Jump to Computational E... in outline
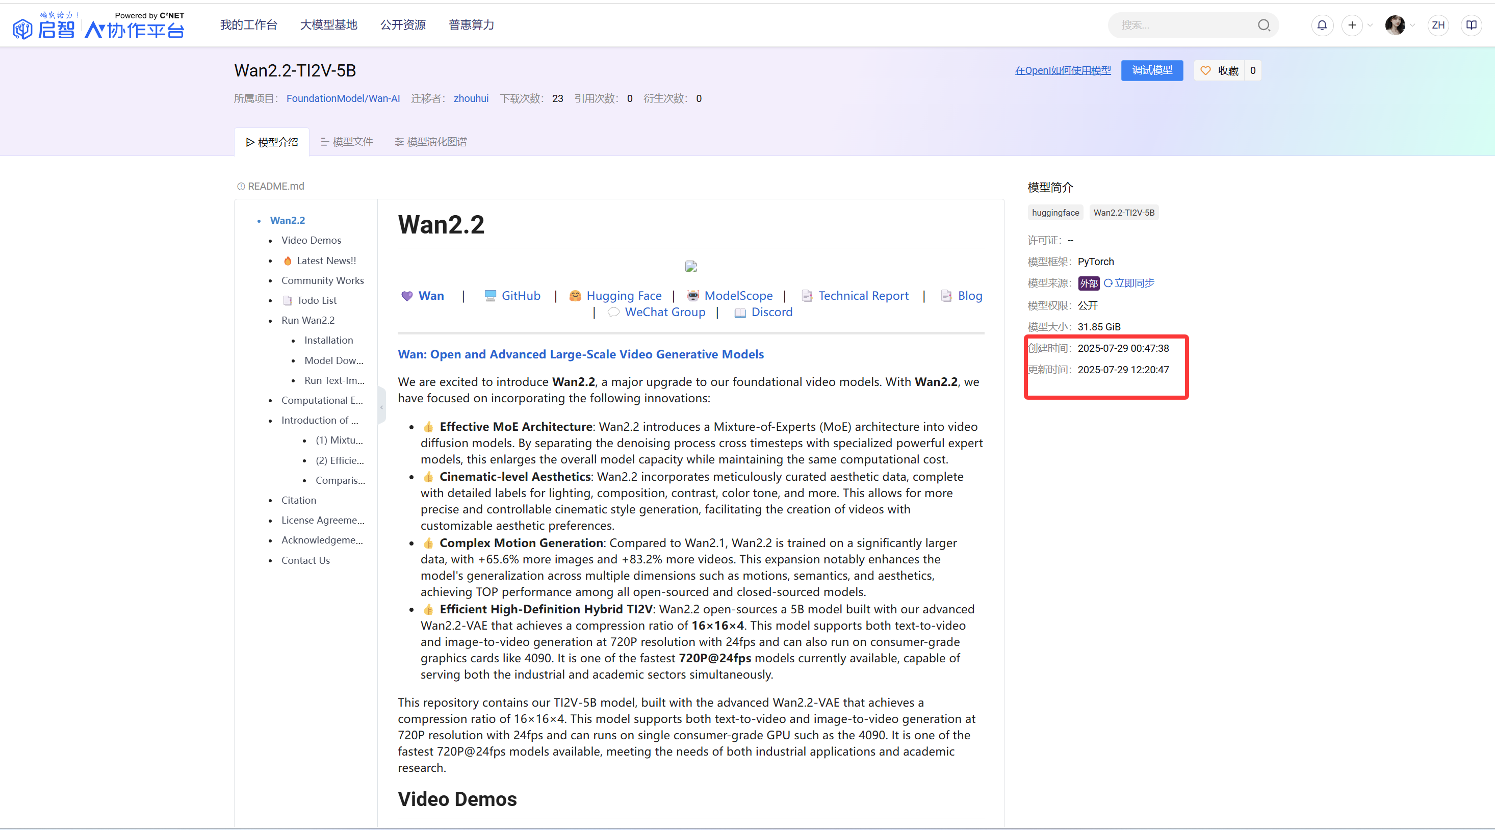 pyautogui.click(x=322, y=400)
